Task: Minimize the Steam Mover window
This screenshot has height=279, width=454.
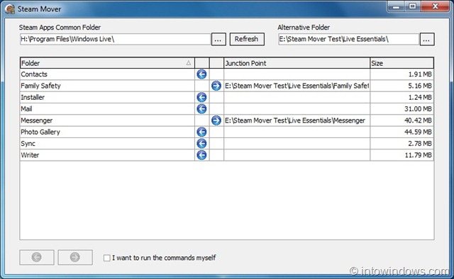Action: (x=396, y=6)
